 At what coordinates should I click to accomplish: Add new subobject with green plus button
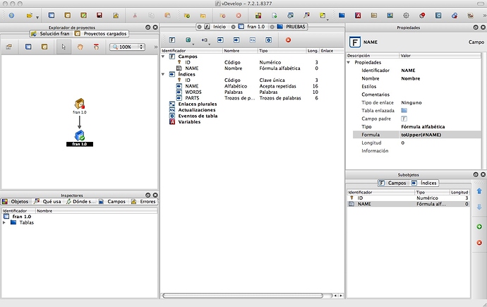pyautogui.click(x=479, y=227)
